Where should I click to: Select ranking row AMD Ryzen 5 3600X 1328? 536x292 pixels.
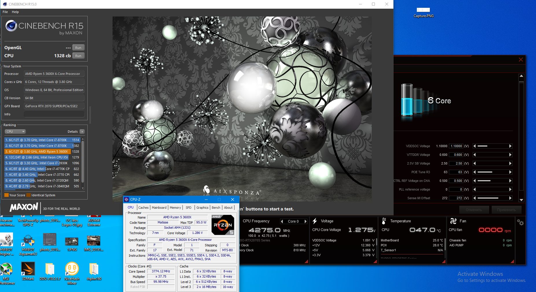click(42, 151)
